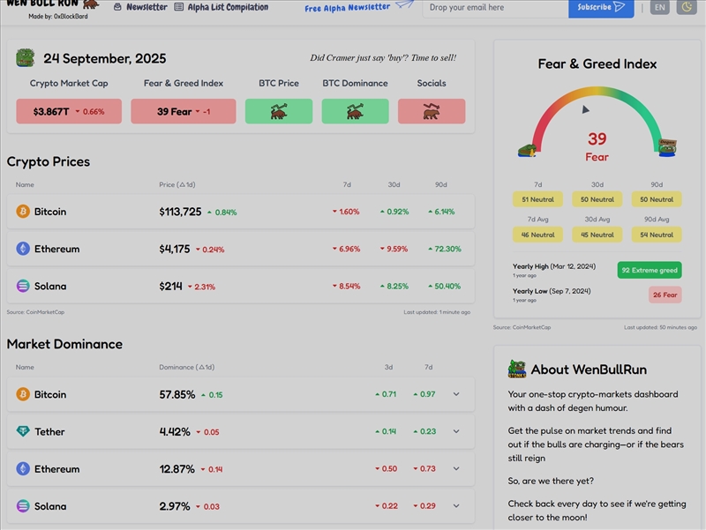
Task: Click the Ethereum dominance value 12.87%
Action: [177, 469]
